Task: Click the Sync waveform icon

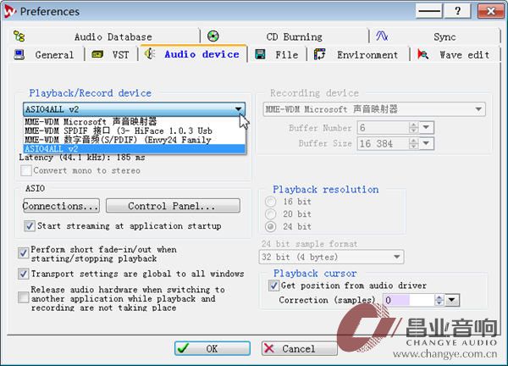Action: click(x=382, y=36)
